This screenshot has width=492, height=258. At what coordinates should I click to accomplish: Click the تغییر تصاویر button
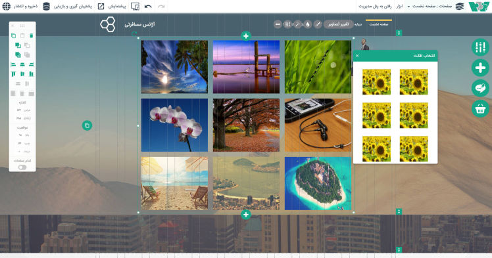tap(338, 24)
